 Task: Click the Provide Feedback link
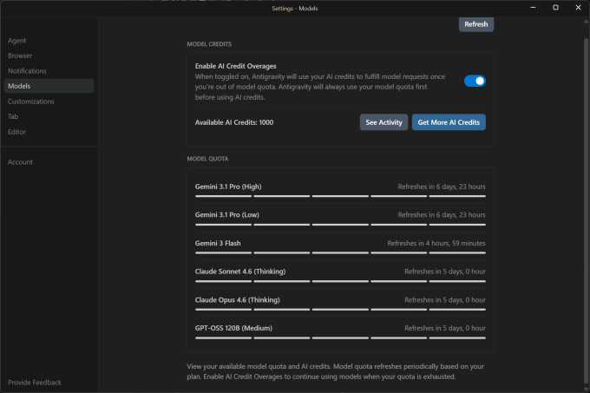(35, 383)
